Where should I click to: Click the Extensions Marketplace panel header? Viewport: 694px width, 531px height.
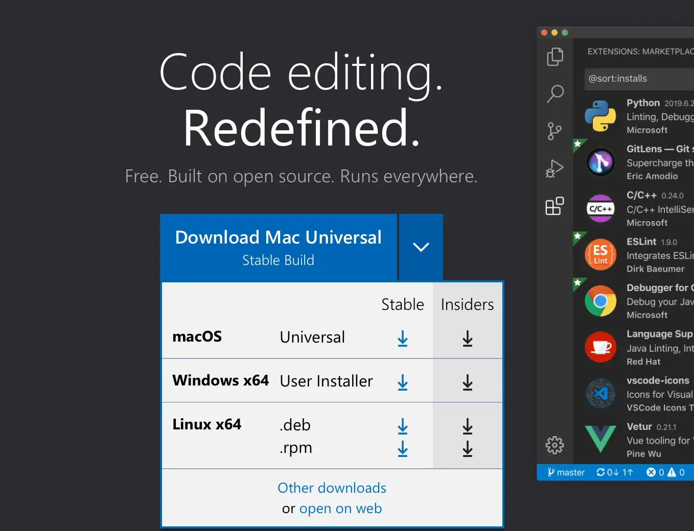point(641,52)
